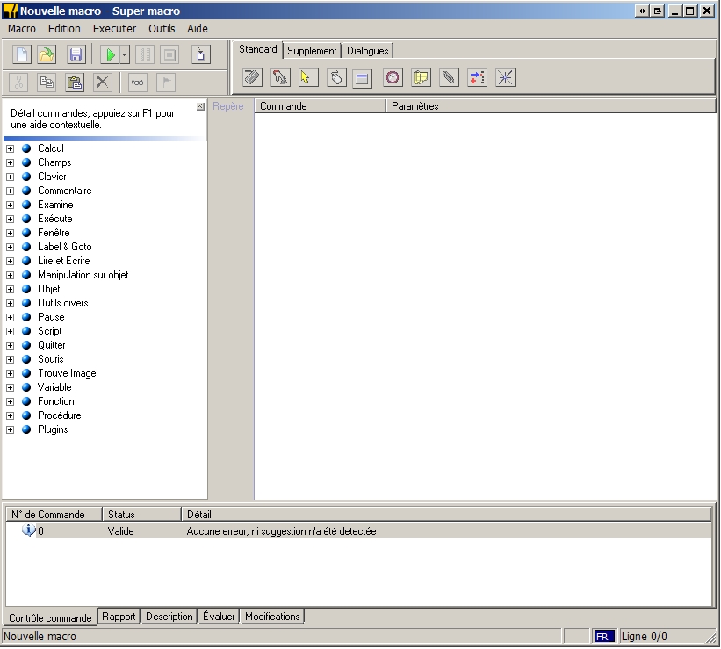Expand the Examine category

(x=11, y=205)
